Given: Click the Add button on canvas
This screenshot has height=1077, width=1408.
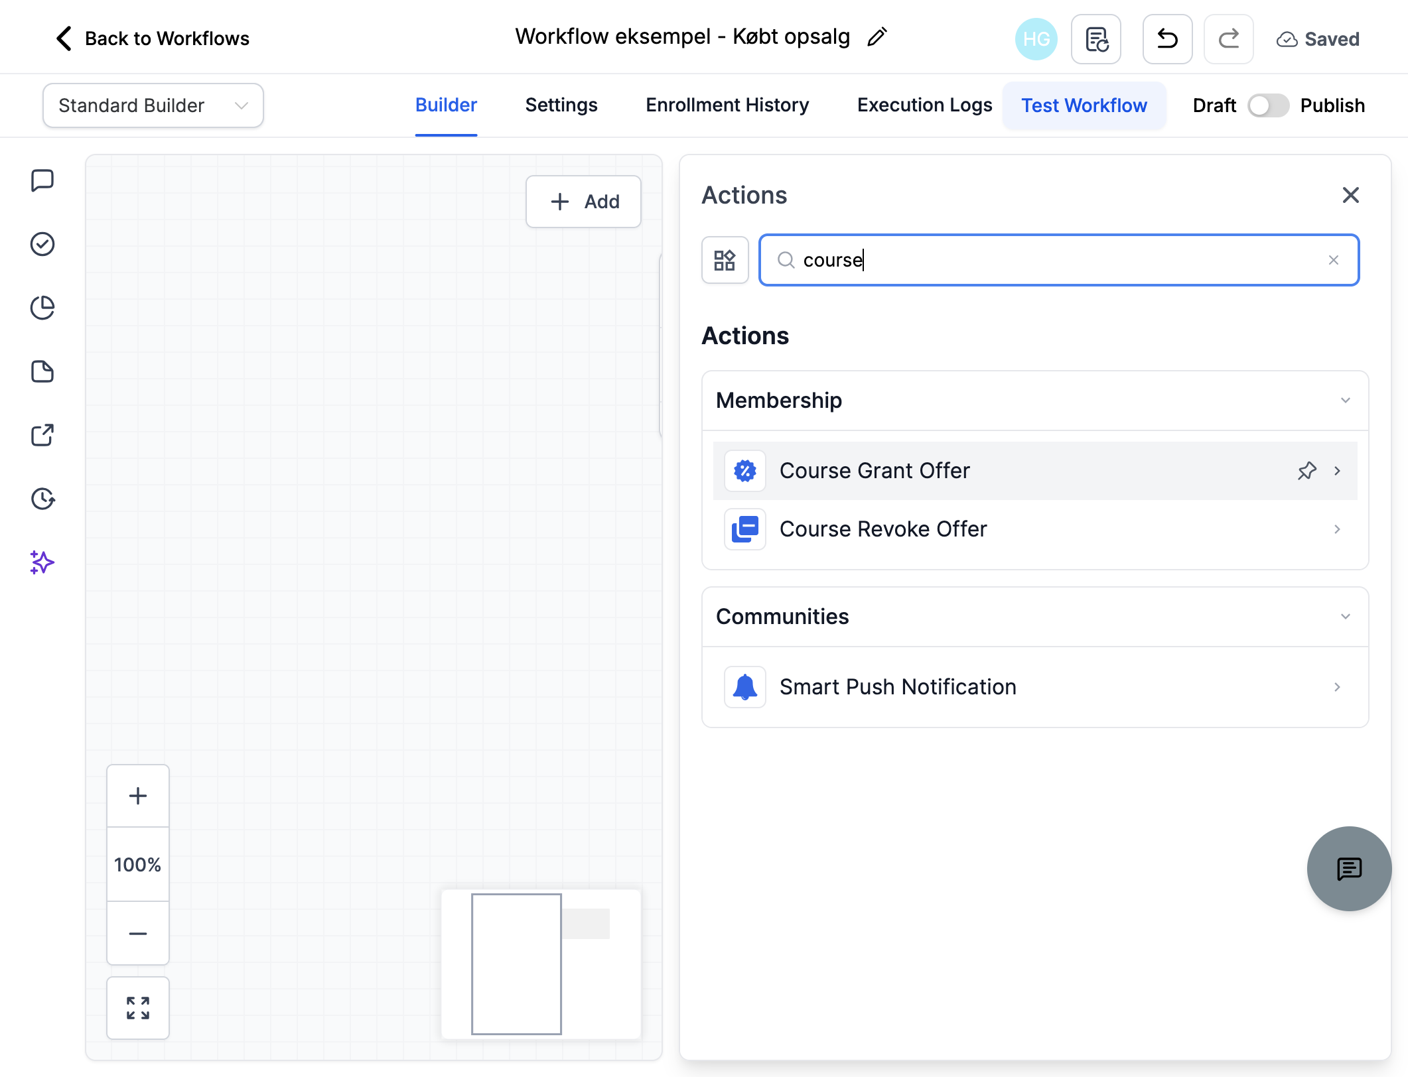Looking at the screenshot, I should (583, 202).
